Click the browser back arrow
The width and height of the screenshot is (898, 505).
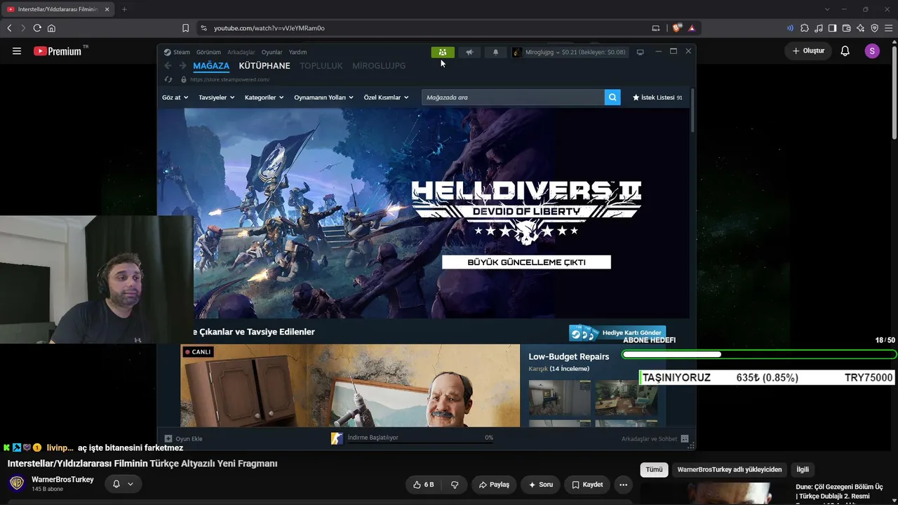(x=9, y=28)
